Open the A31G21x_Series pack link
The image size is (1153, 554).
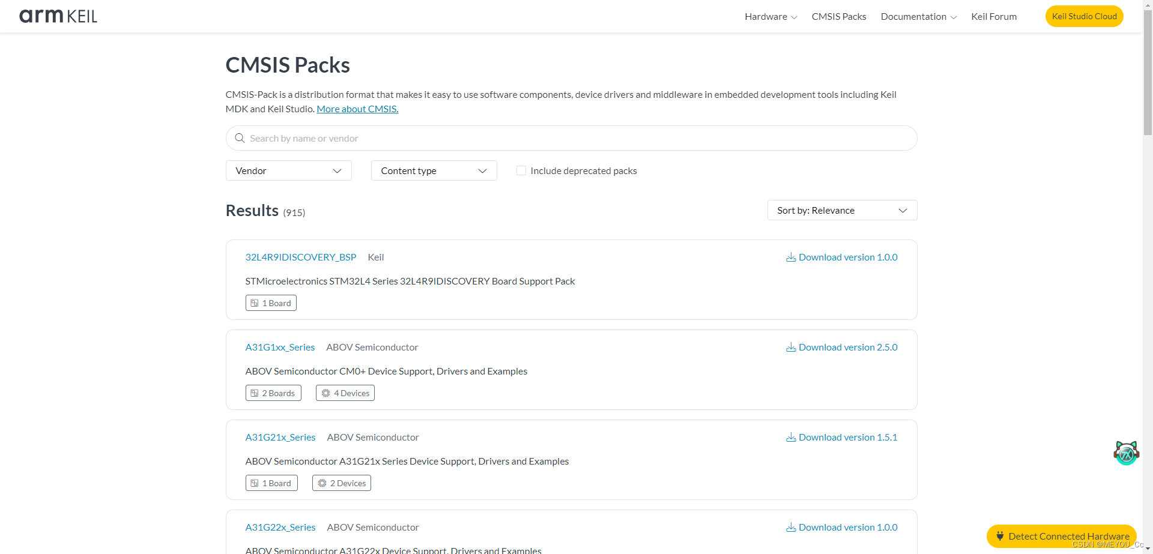point(280,437)
